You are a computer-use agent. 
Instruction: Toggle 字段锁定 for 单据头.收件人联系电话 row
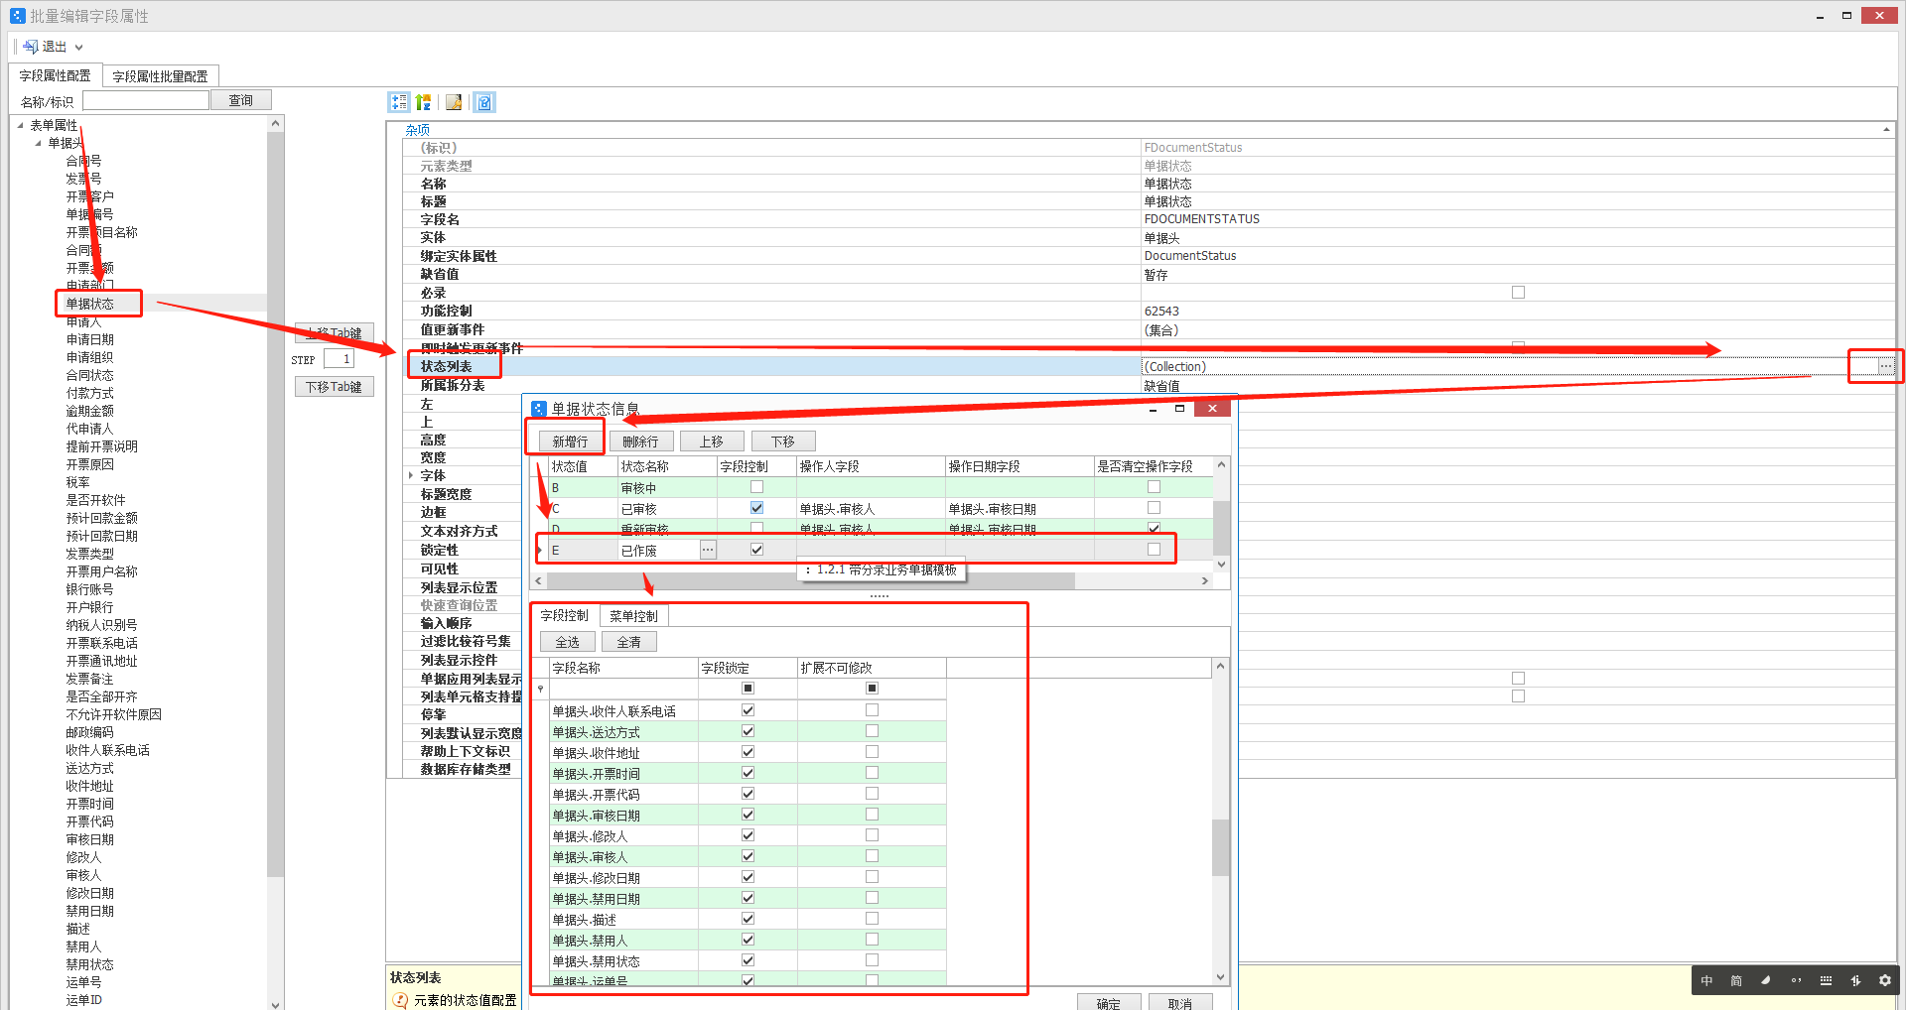(x=747, y=709)
